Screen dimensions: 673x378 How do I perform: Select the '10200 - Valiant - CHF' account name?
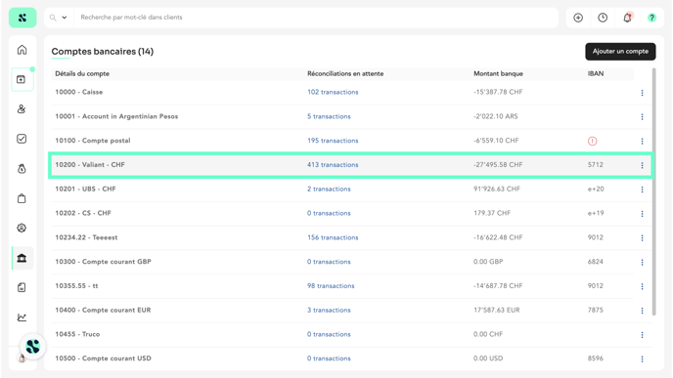tap(90, 165)
